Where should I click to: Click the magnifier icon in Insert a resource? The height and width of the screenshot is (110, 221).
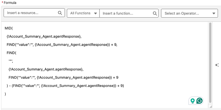60,13
